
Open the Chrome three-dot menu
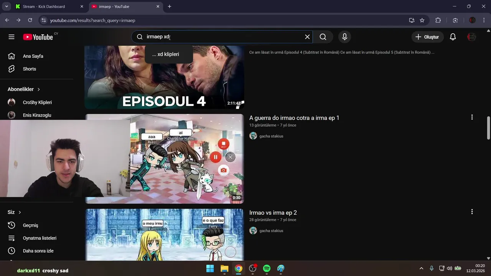click(484, 20)
